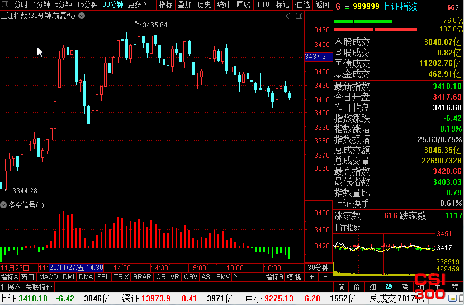Switch indicator to MACD
Viewport: 464px width, 305px height.
coord(48,277)
